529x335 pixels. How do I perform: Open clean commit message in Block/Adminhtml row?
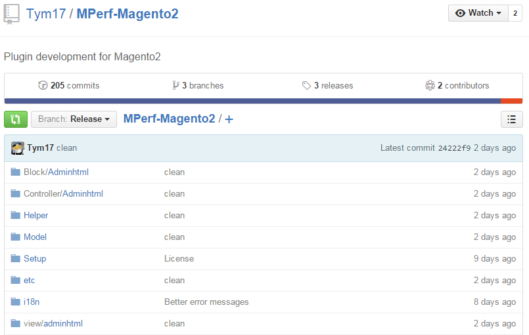(x=174, y=172)
